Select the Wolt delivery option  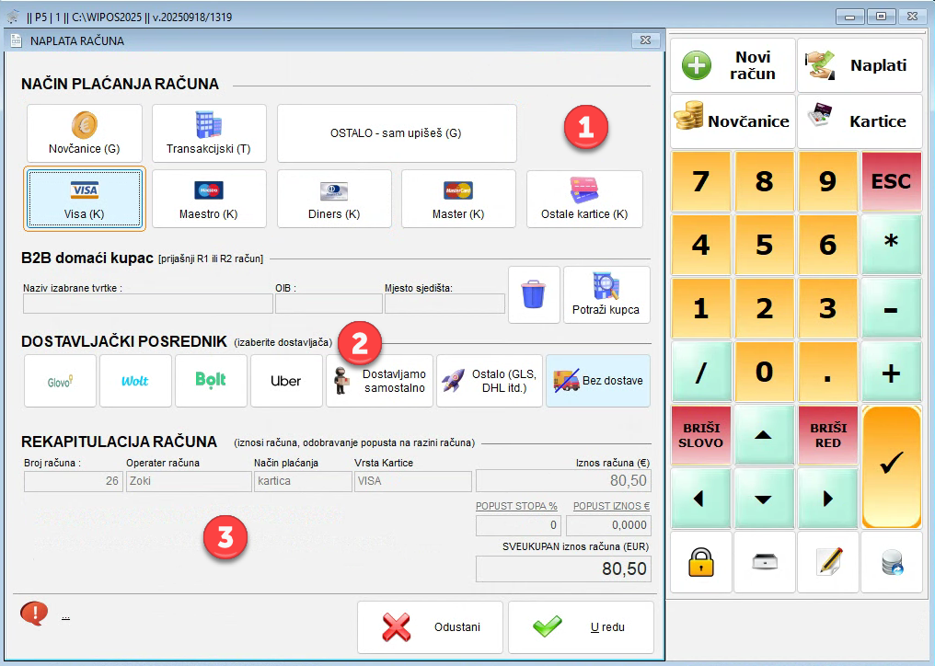click(135, 381)
